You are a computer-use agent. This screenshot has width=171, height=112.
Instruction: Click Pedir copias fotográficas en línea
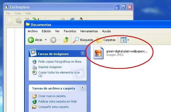60,62
